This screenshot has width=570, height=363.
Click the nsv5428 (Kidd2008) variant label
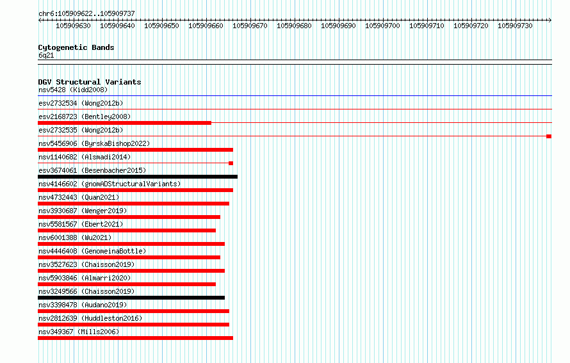pos(73,90)
